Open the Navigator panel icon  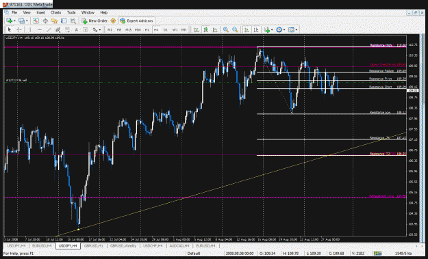pos(54,21)
